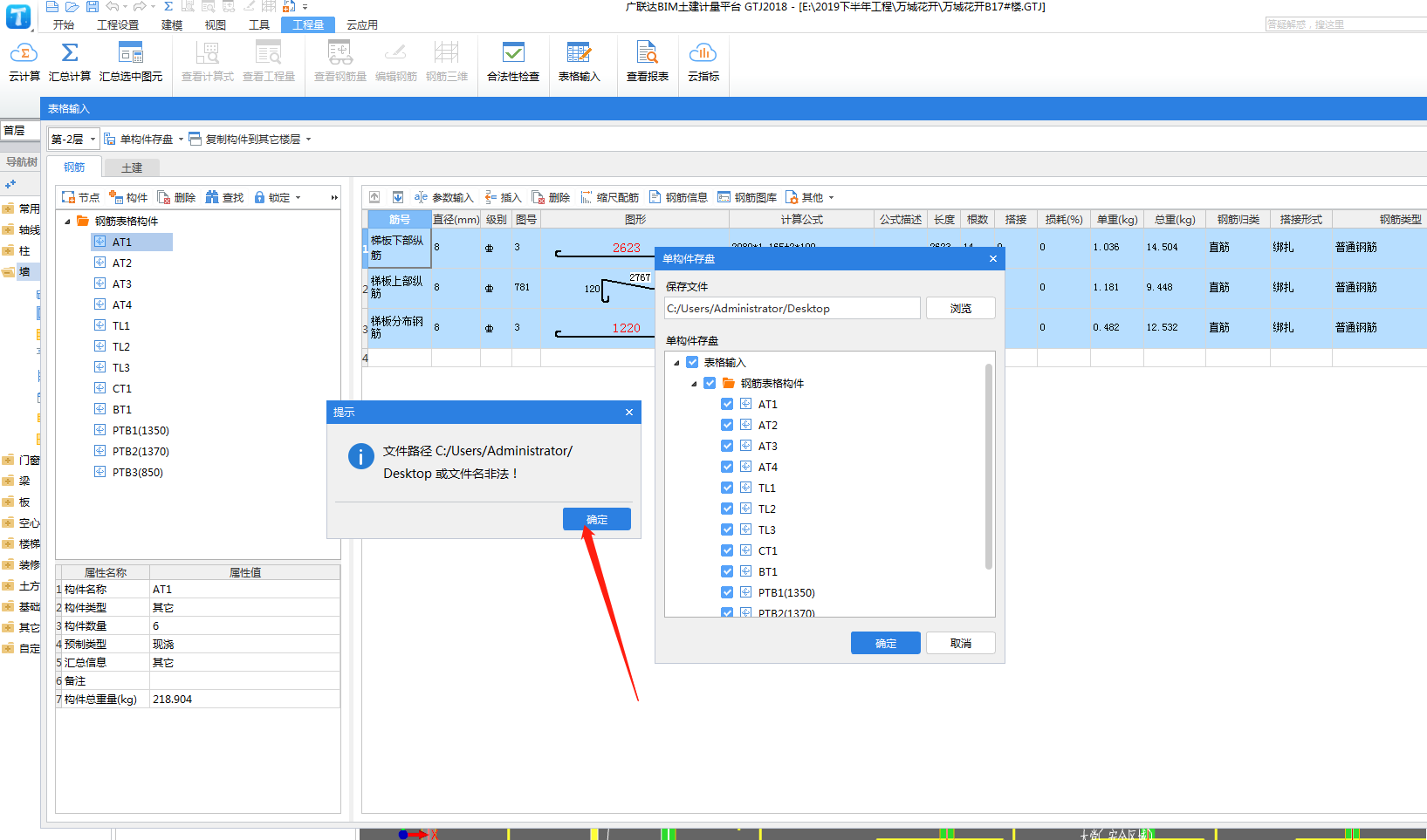Open floor selector 第-2层 dropdown
1427x840 pixels.
coord(73,140)
